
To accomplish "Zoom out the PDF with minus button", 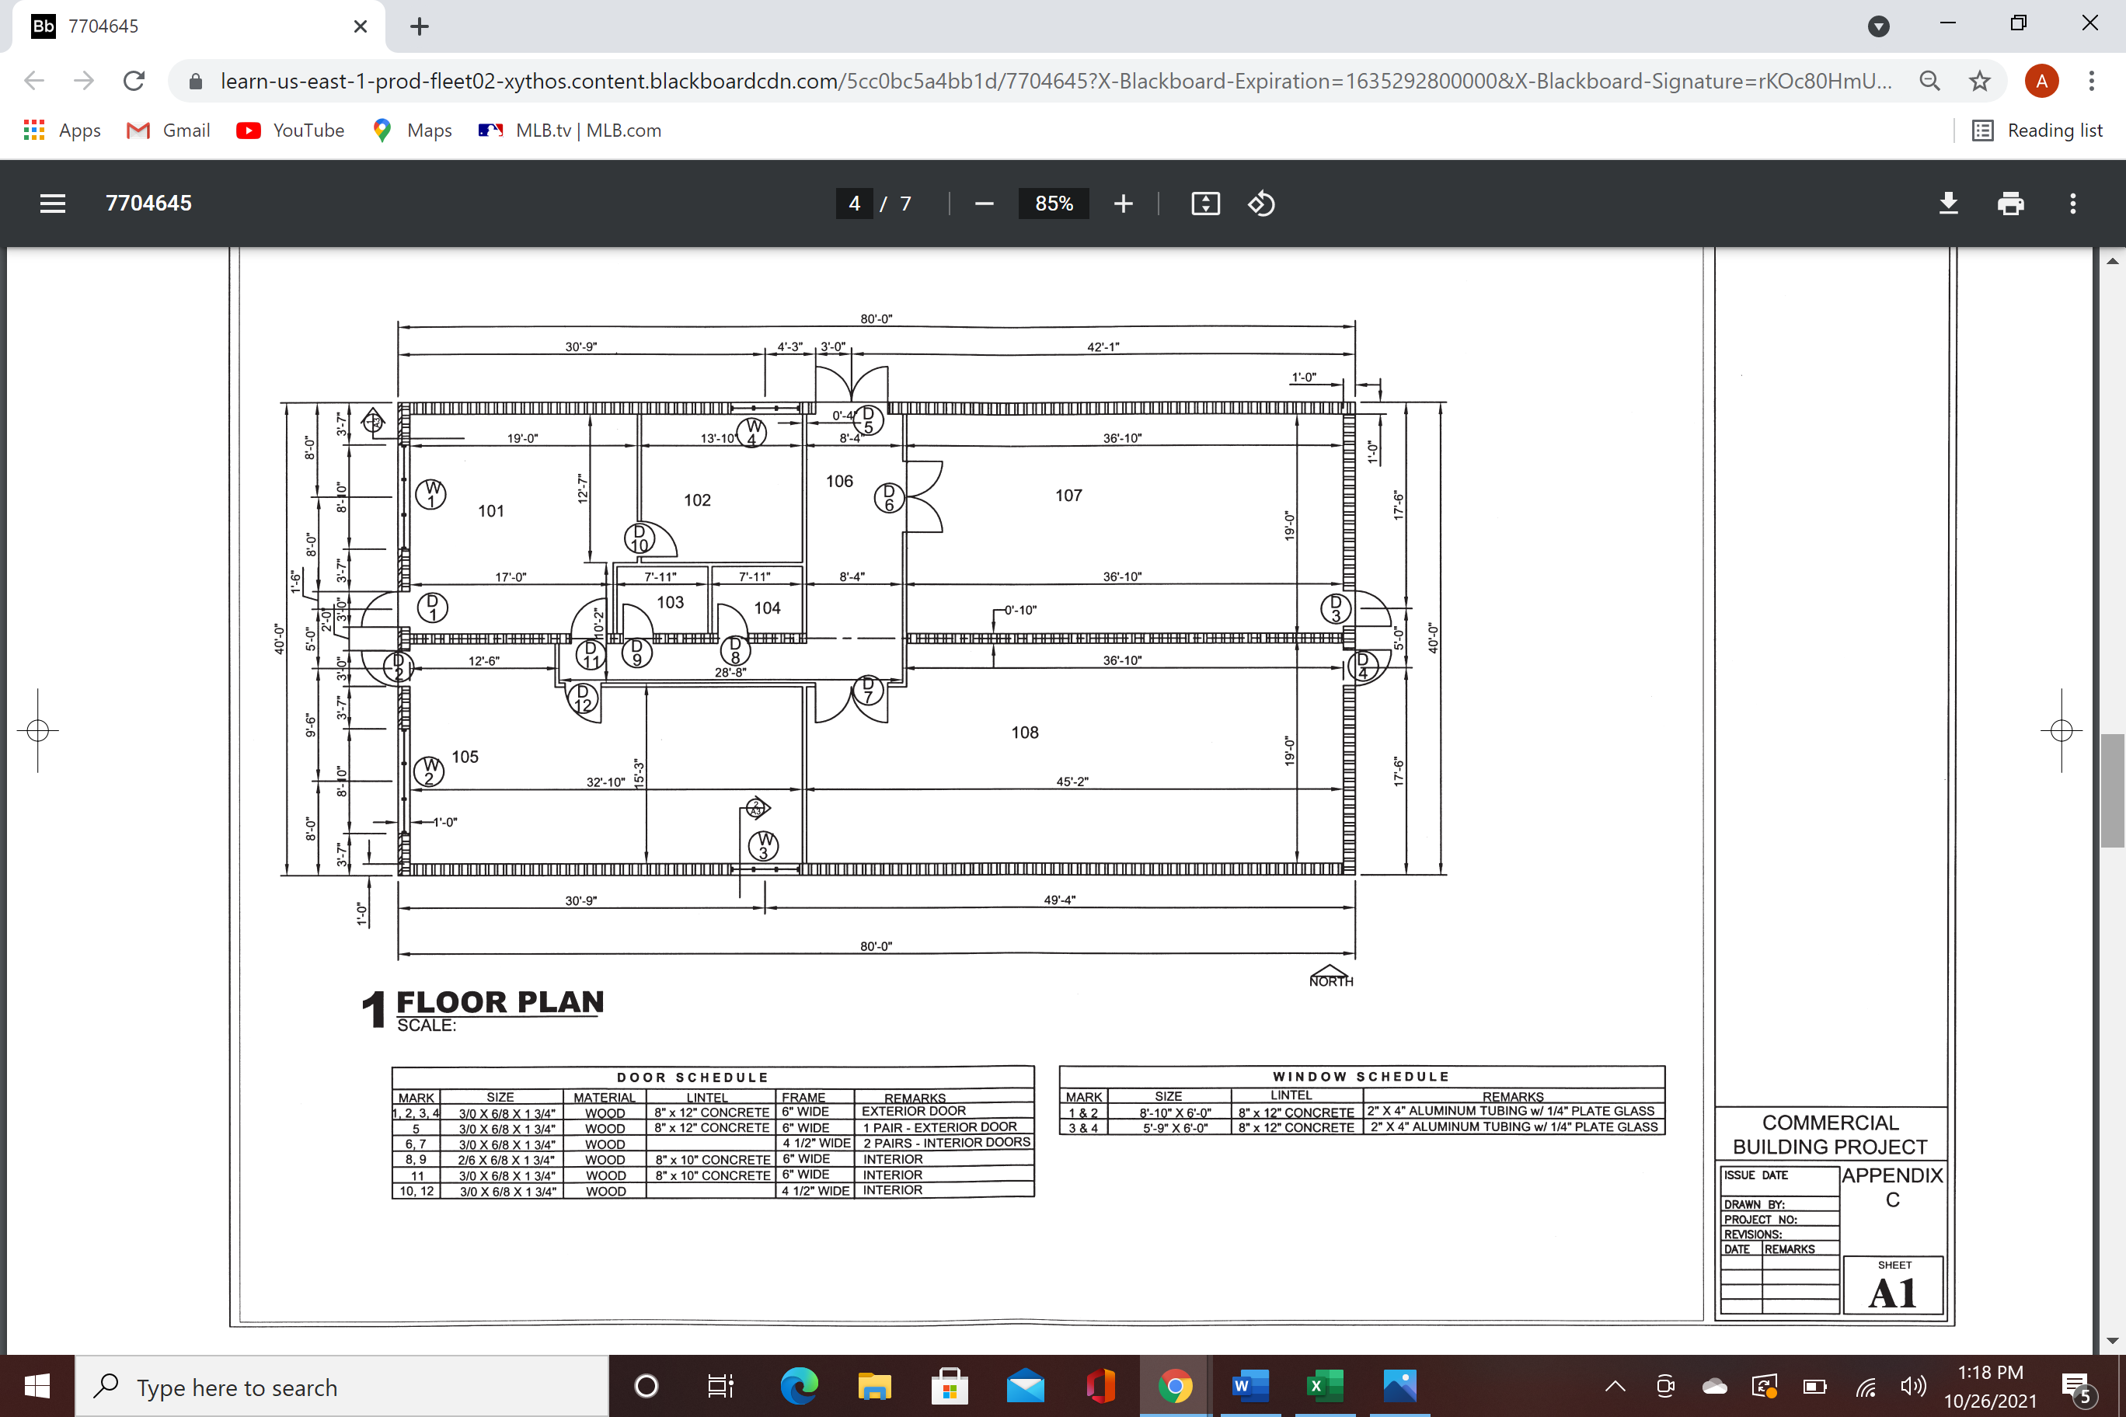I will [x=985, y=204].
